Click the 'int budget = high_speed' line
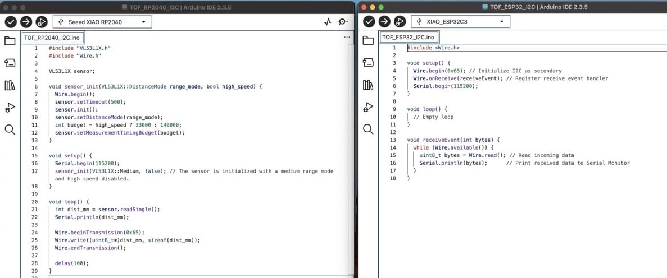 [118, 125]
